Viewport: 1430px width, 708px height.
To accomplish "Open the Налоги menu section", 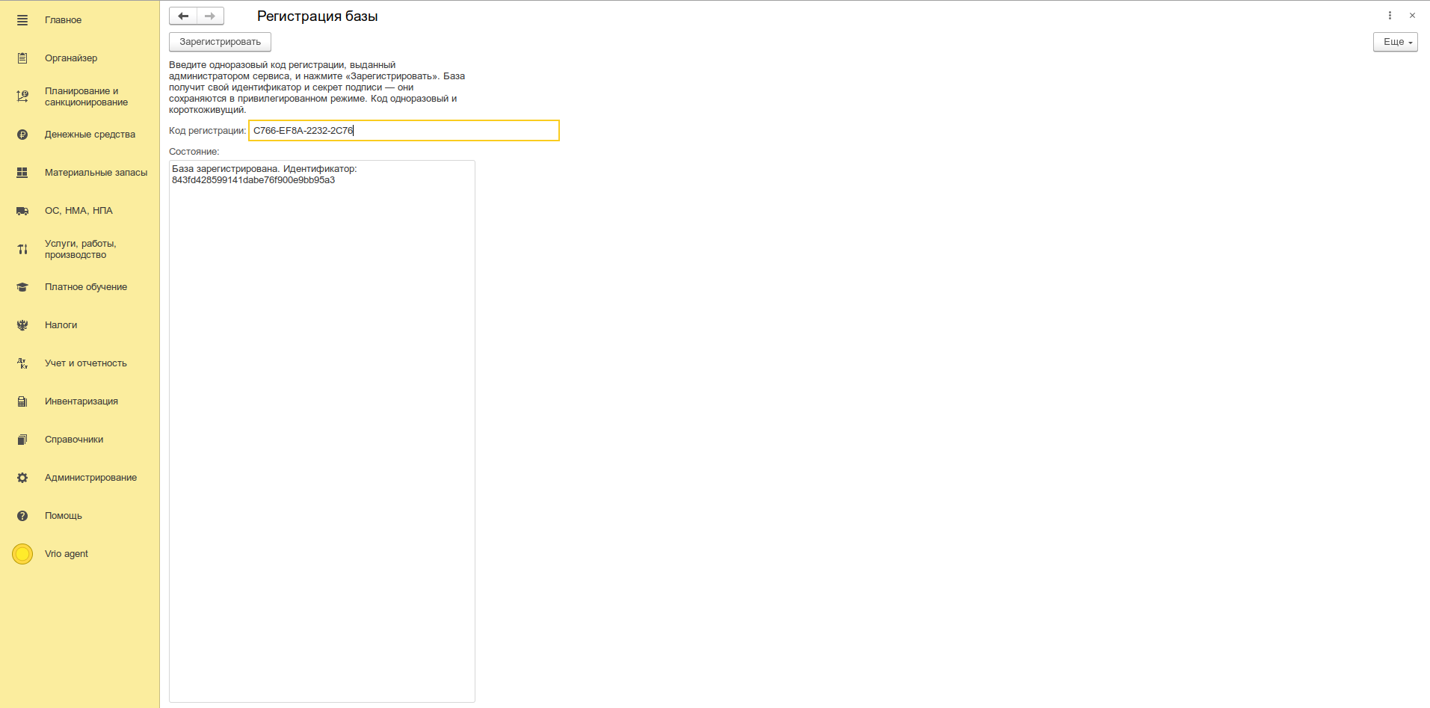I will [61, 325].
